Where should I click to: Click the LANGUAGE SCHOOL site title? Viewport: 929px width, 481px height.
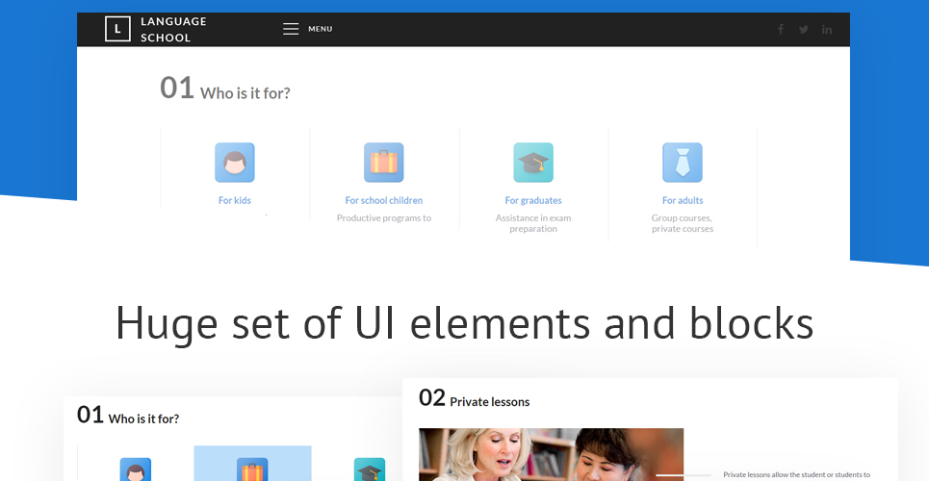tap(173, 30)
